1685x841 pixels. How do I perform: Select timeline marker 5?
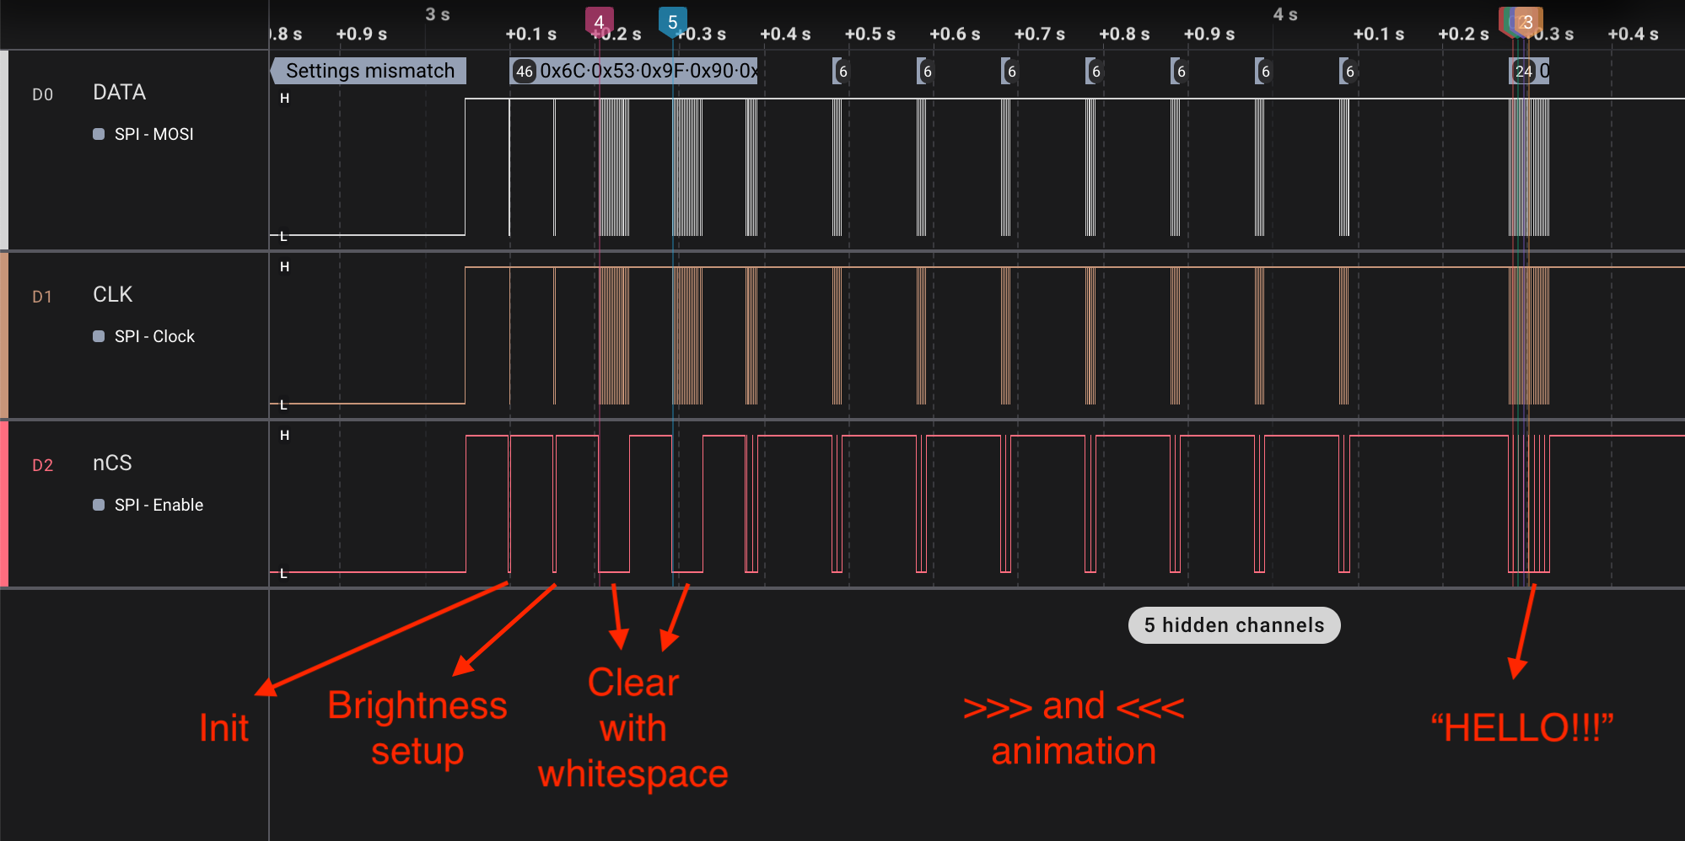[x=672, y=21]
